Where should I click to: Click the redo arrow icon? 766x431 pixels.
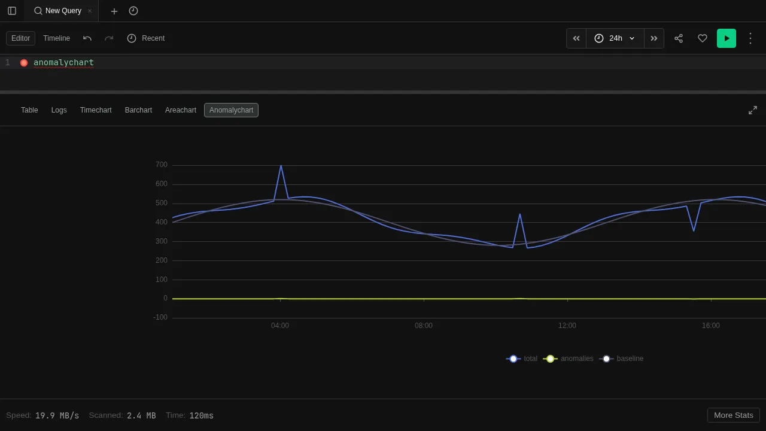(109, 38)
